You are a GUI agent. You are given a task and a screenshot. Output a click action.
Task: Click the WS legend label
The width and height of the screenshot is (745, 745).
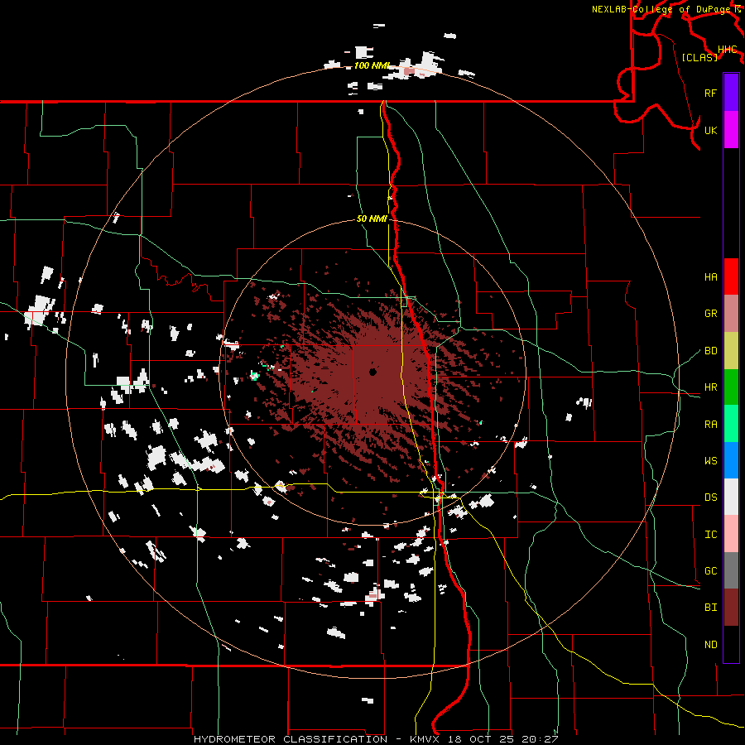pyautogui.click(x=710, y=460)
